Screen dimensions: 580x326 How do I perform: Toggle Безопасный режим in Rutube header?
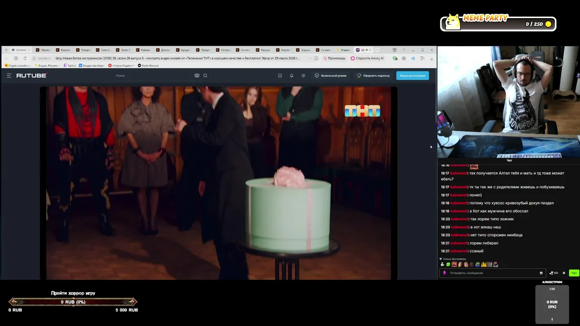click(331, 76)
